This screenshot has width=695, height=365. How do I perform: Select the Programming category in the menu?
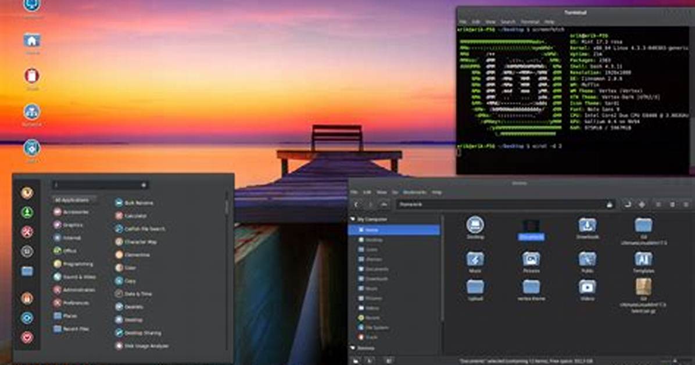click(74, 264)
